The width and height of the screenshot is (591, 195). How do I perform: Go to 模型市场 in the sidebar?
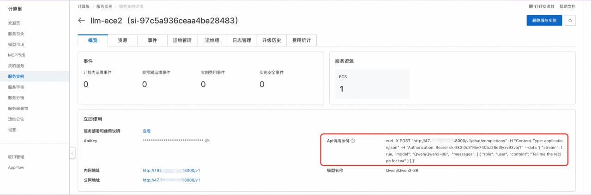click(x=16, y=45)
